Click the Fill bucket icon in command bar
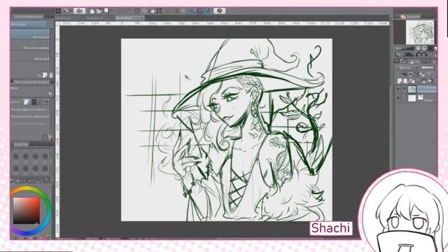The height and width of the screenshot is (252, 448). [x=152, y=11]
